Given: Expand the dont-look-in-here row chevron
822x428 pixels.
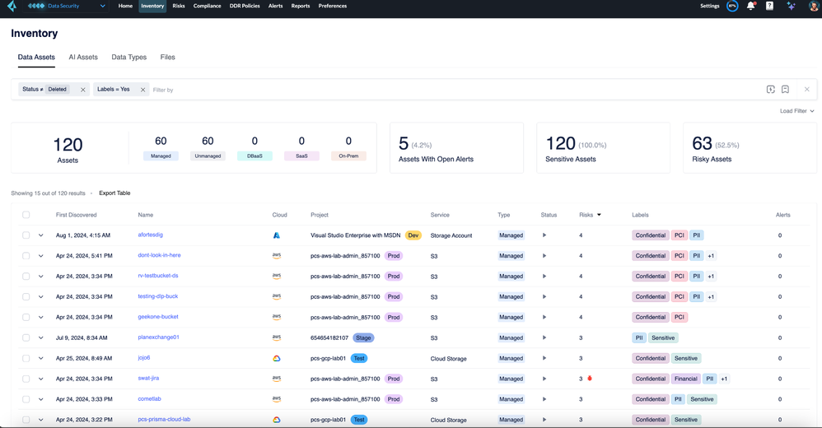Looking at the screenshot, I should [40, 256].
